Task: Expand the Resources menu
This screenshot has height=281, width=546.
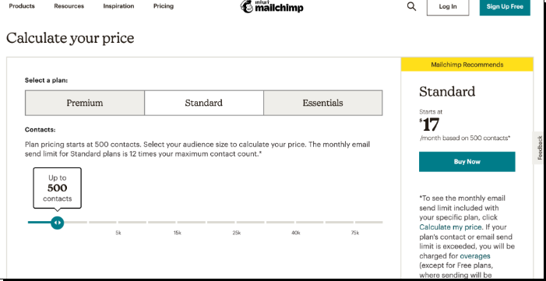Action: pos(69,6)
